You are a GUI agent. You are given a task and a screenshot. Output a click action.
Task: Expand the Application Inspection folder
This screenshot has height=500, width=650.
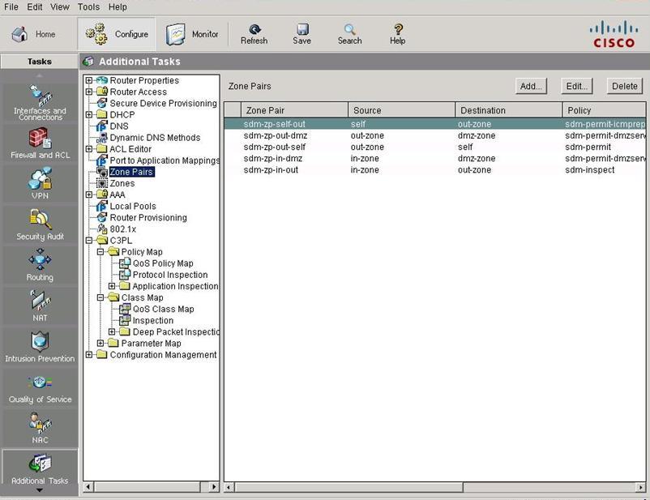coord(112,286)
